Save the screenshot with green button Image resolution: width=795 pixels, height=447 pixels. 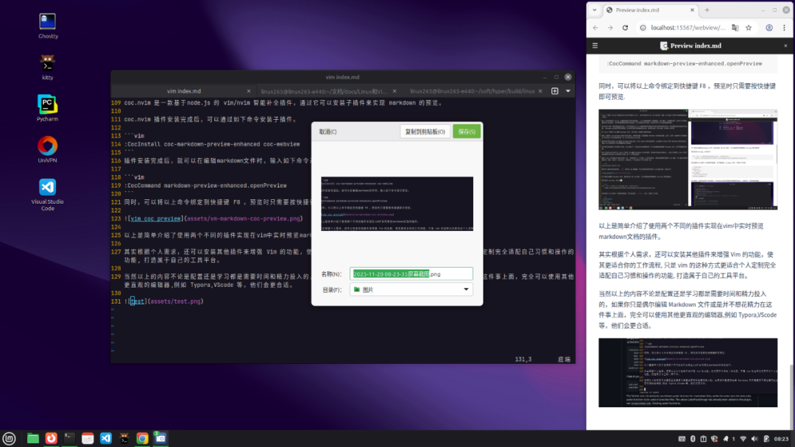coord(467,132)
